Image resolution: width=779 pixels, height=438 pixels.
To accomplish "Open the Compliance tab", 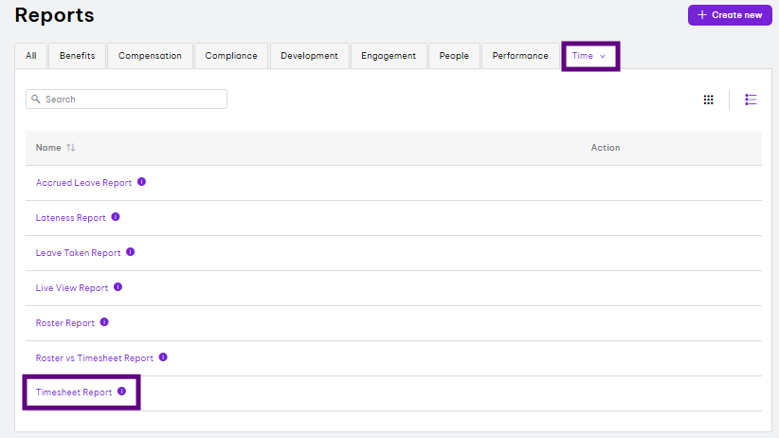I will 231,56.
